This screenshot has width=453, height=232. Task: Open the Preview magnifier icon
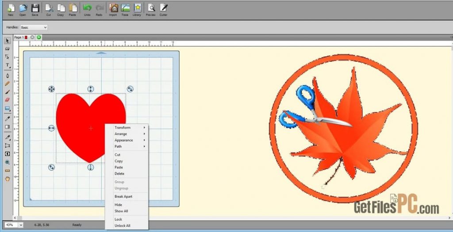coord(151,9)
